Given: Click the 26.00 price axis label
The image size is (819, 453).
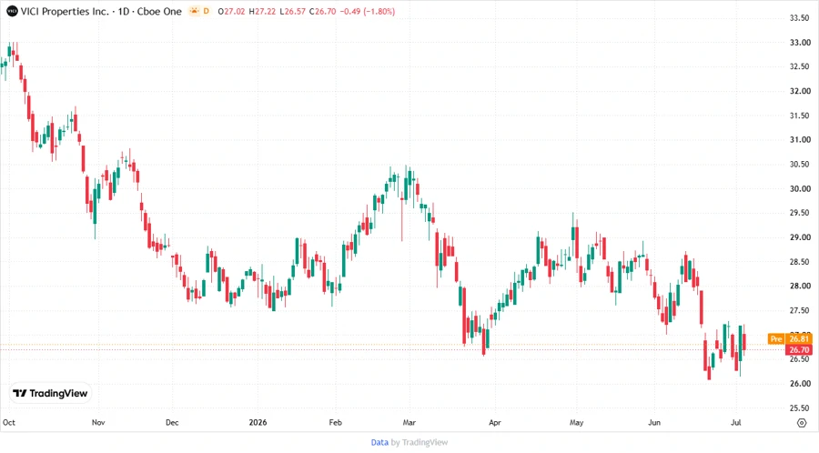Looking at the screenshot, I should 800,384.
